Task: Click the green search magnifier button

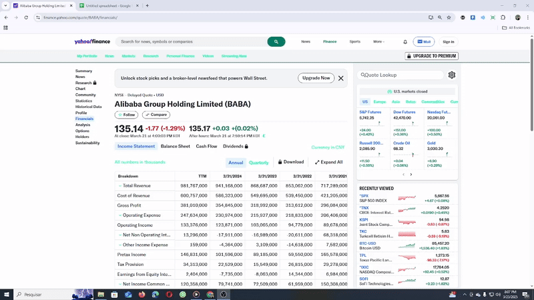Action: [x=276, y=41]
